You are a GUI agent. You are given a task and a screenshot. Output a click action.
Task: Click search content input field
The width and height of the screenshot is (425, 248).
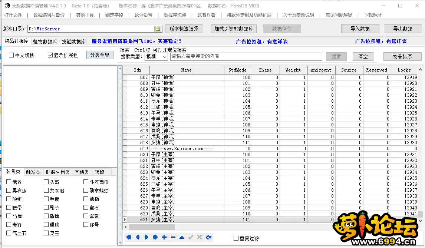tap(246, 56)
